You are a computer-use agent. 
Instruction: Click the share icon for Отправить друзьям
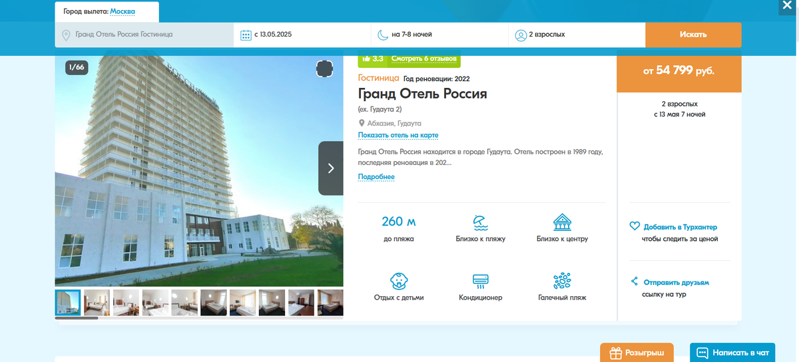pos(635,281)
